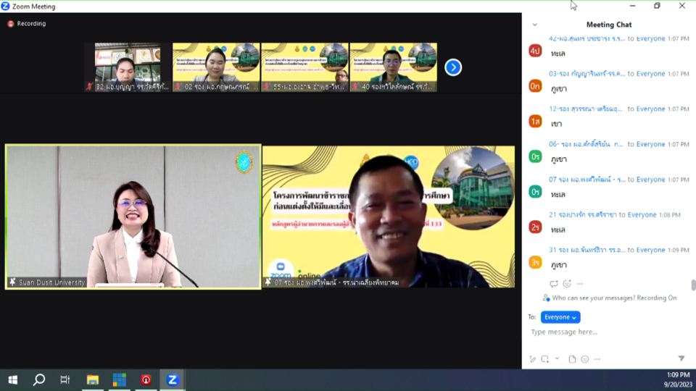The width and height of the screenshot is (696, 391).
Task: Click sender name starting with 31 รอง
Action: pyautogui.click(x=587, y=250)
